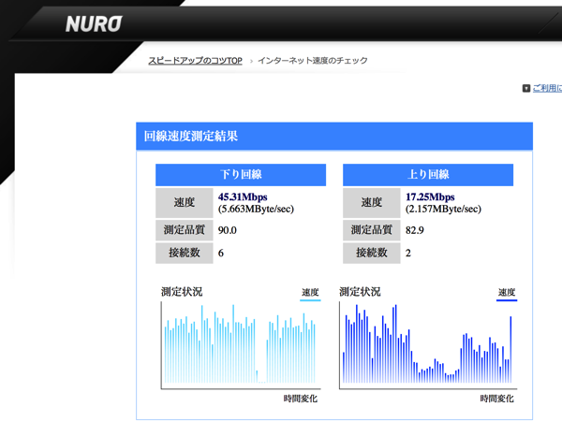Click the light-blue 速度 legend on download chart
Image resolution: width=562 pixels, height=436 pixels.
point(310,294)
